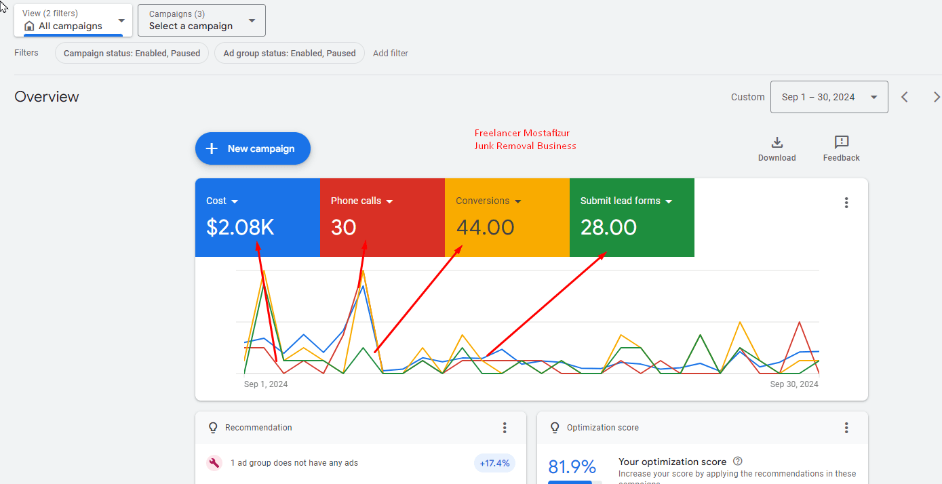Open the Feedback icon
The image size is (942, 484).
pos(841,142)
